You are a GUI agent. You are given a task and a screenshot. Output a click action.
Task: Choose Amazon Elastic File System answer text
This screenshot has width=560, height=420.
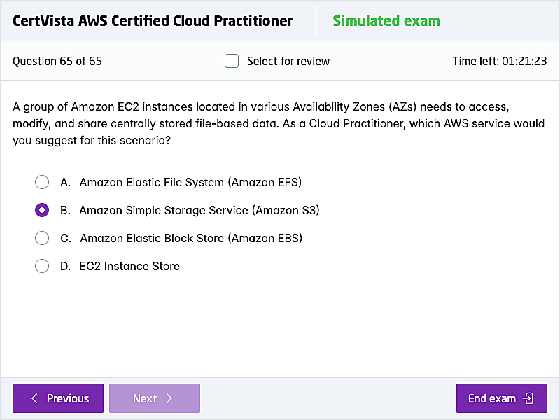pyautogui.click(x=190, y=182)
